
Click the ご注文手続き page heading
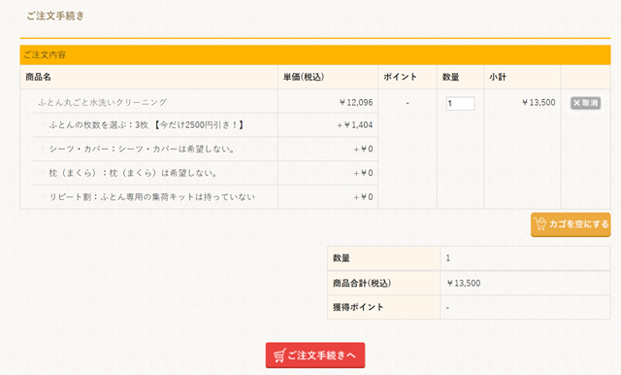pyautogui.click(x=55, y=16)
